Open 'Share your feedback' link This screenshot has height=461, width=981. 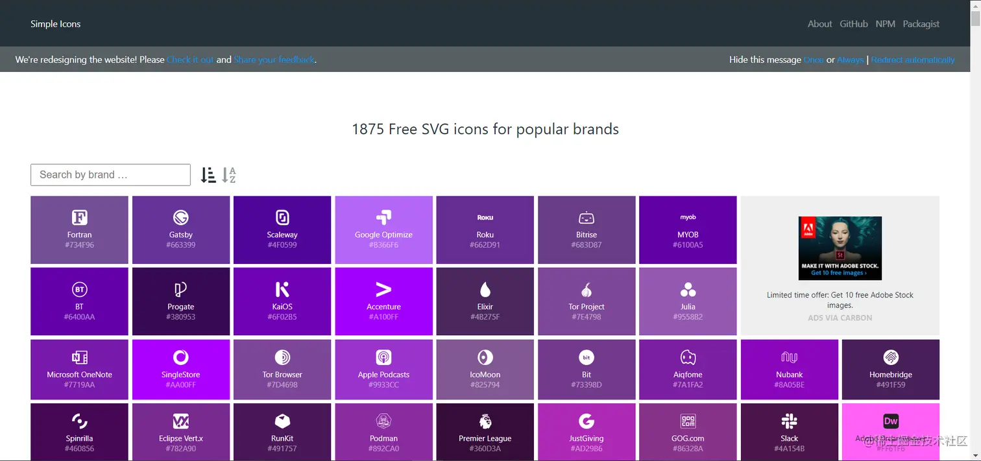coord(274,60)
